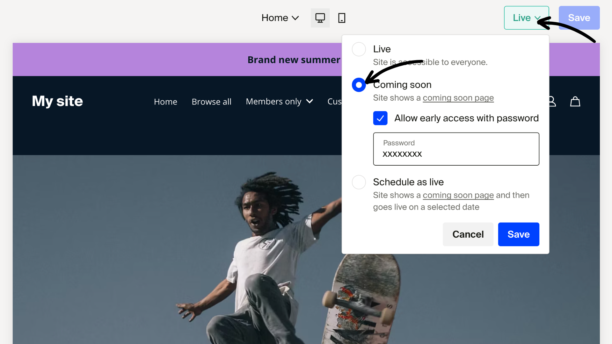Click Save in the dialog
The image size is (612, 344).
click(518, 234)
